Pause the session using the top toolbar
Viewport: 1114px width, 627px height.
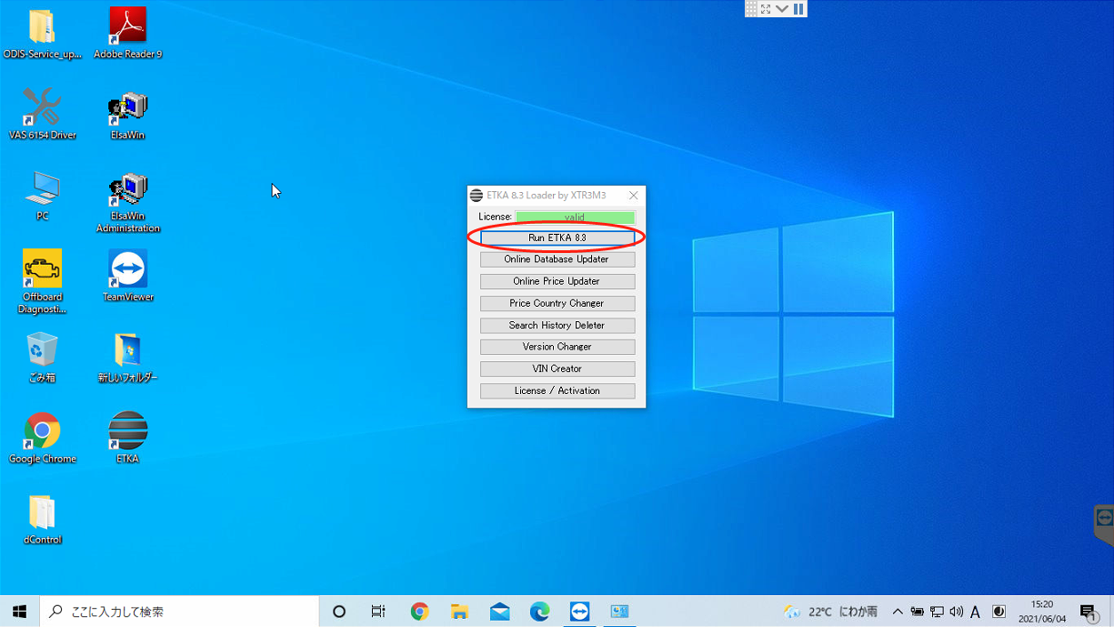click(x=798, y=9)
